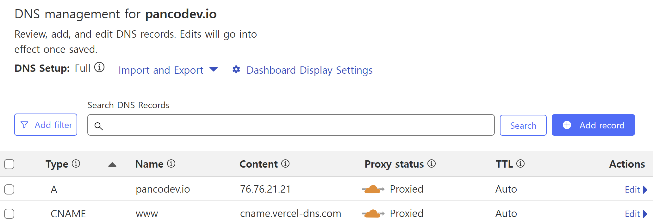The width and height of the screenshot is (653, 222).
Task: Click the orange proxied cloud for pancodev.io
Action: click(x=373, y=189)
